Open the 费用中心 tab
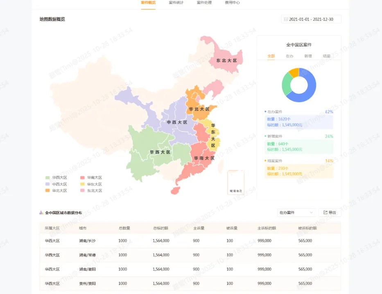Viewport: 382px width, 294px height. pyautogui.click(x=233, y=3)
